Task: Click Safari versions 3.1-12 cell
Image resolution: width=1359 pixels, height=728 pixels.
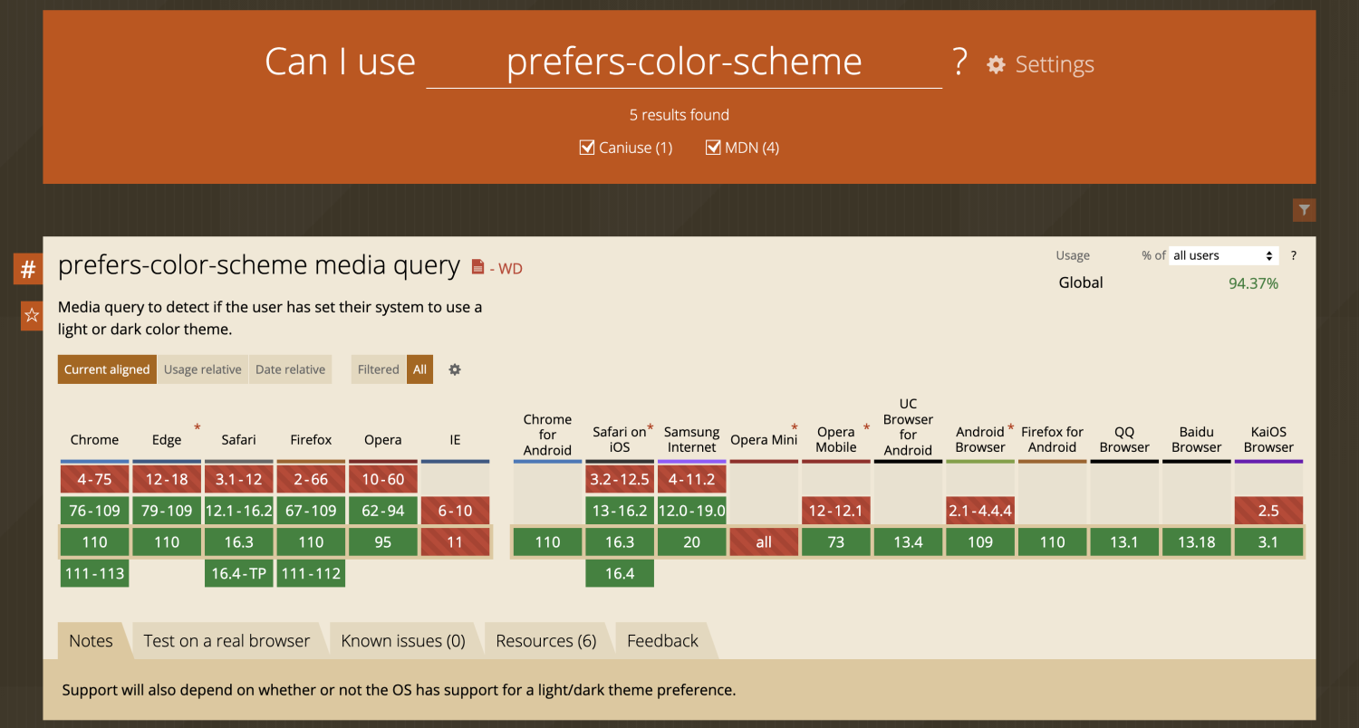Action: point(239,479)
